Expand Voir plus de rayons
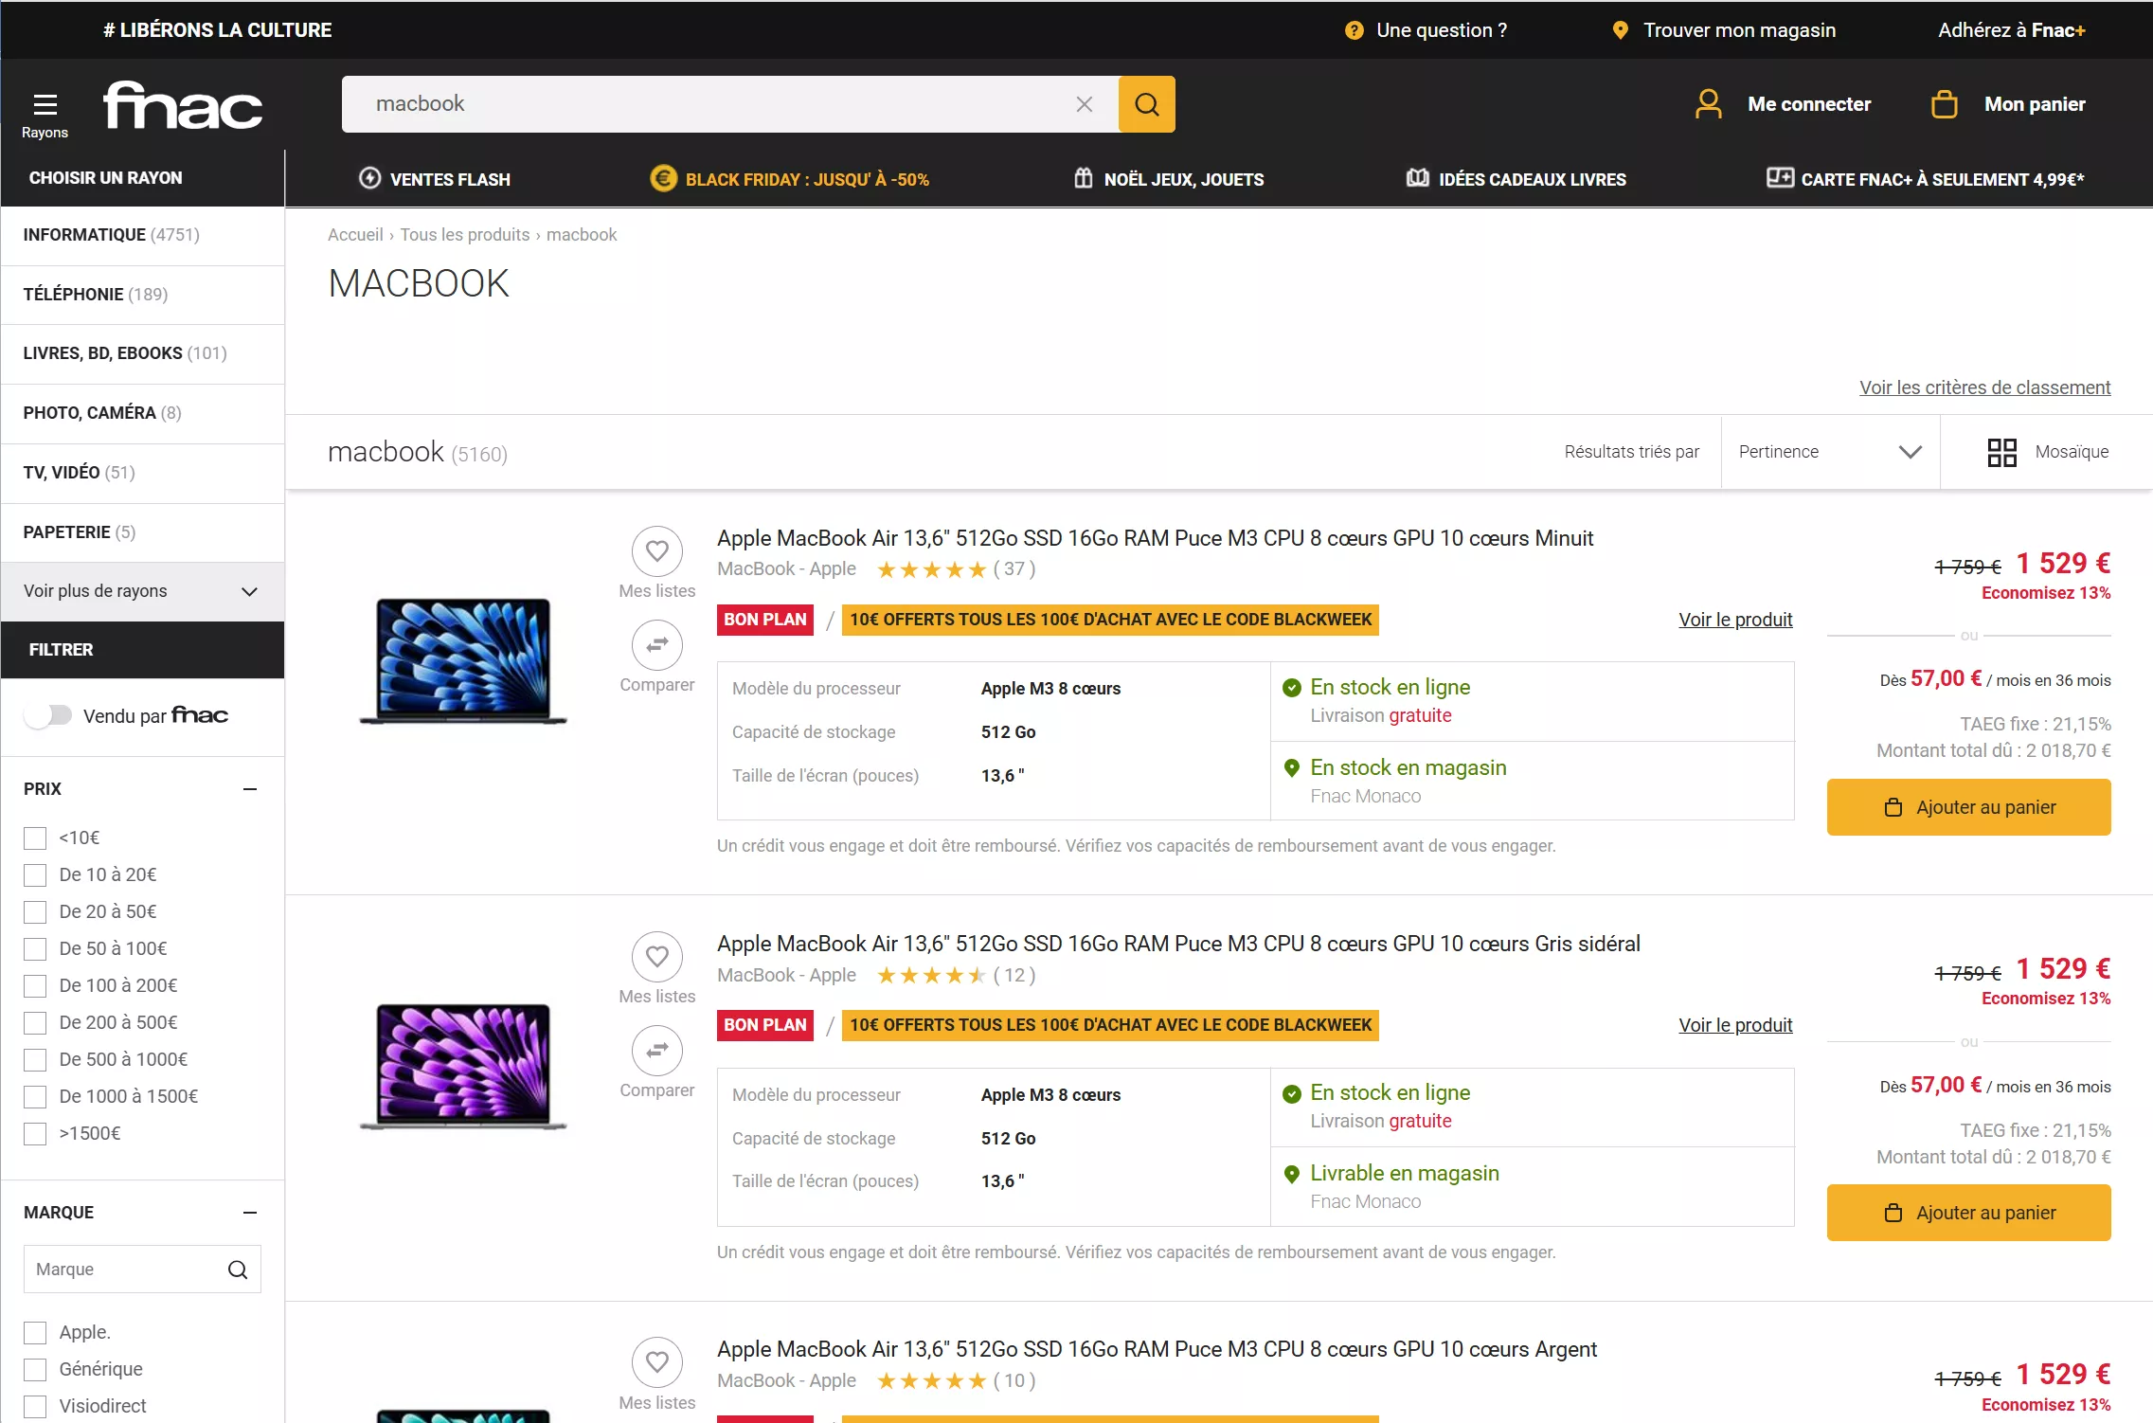This screenshot has width=2153, height=1423. coord(142,591)
